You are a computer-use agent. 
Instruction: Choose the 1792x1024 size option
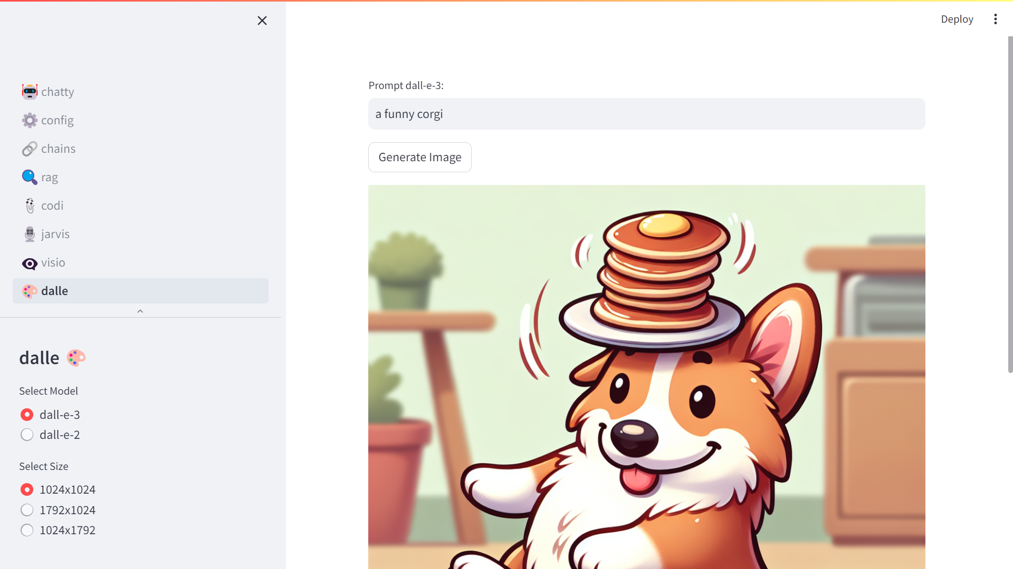coord(27,510)
